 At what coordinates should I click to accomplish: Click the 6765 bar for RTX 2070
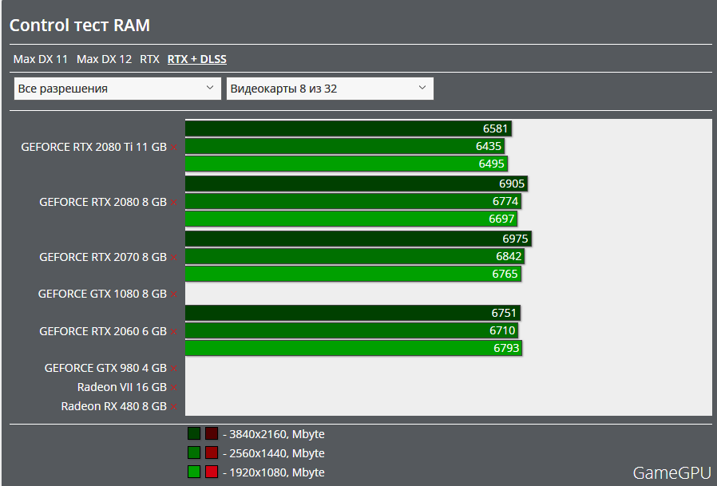(x=353, y=274)
